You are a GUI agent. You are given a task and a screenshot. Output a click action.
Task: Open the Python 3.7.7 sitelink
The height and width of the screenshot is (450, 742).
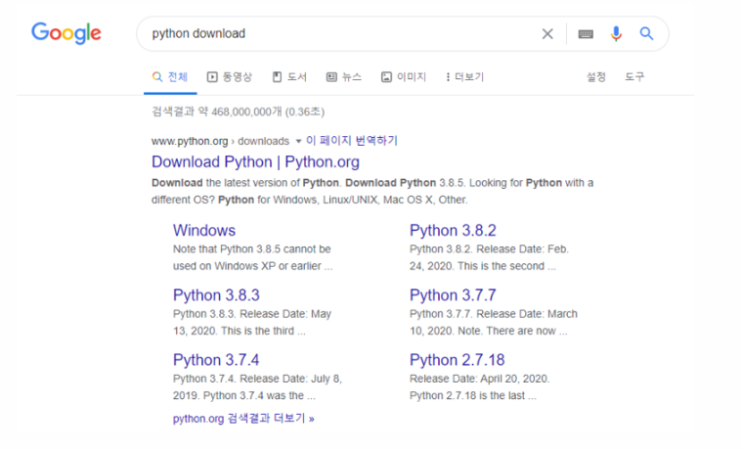point(453,295)
